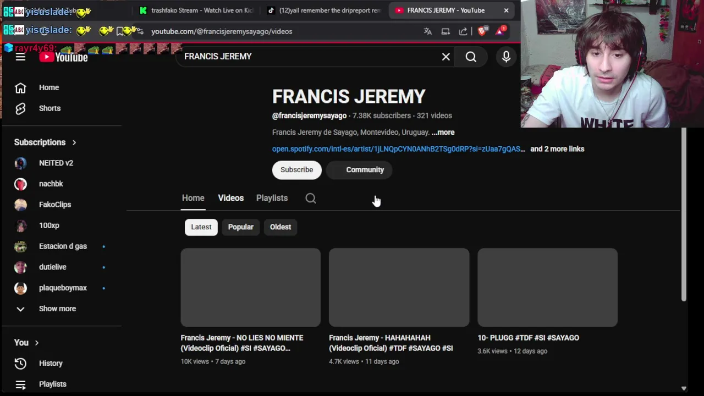704x396 pixels.
Task: Open the Estacion d gas subscription
Action: pos(62,246)
